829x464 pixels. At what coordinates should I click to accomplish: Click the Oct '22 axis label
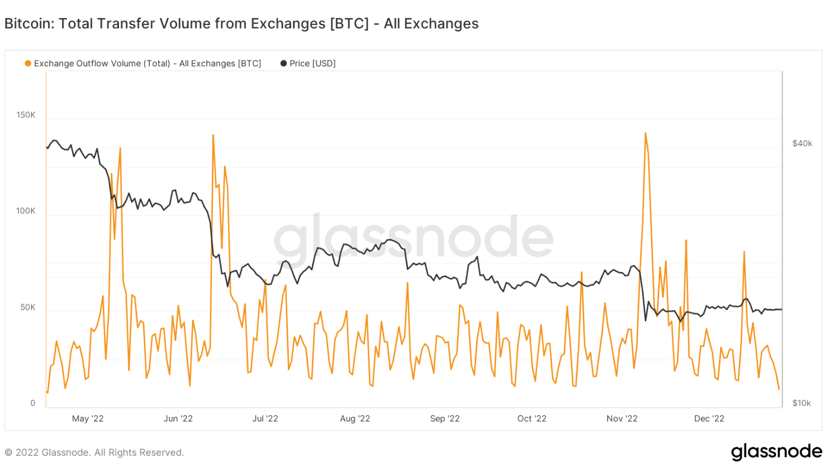[x=532, y=419]
